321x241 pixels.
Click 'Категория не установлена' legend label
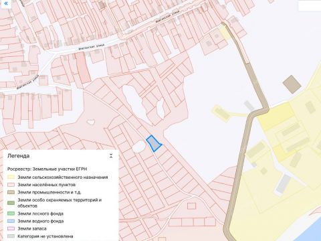45,236
